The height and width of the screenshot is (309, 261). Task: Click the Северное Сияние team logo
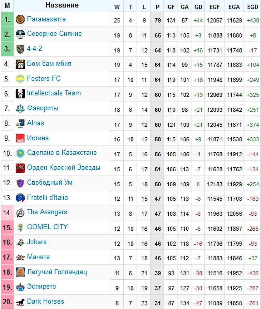pos(20,34)
